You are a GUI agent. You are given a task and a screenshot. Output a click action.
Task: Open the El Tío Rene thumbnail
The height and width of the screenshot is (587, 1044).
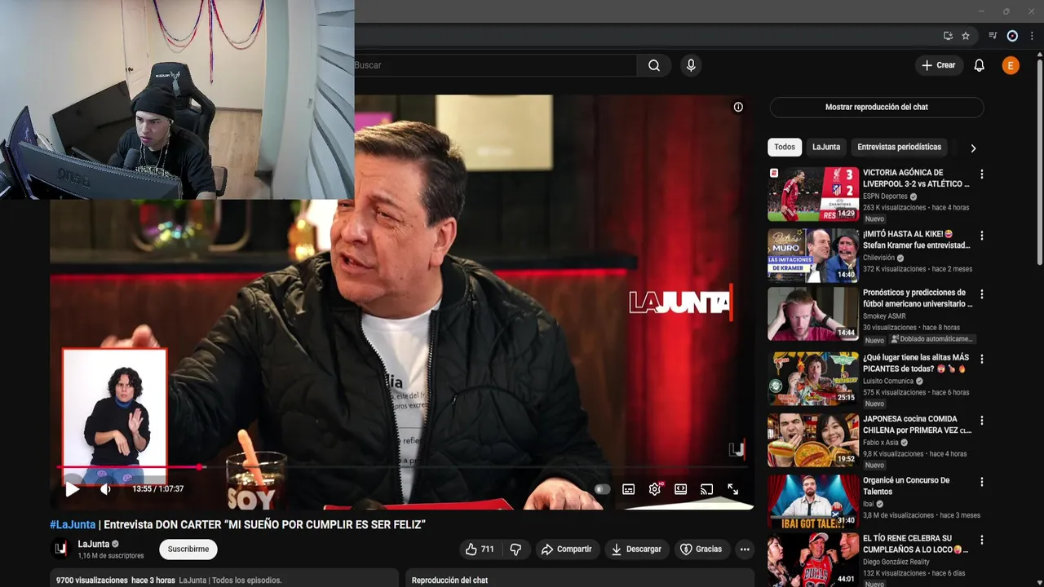tap(813, 560)
